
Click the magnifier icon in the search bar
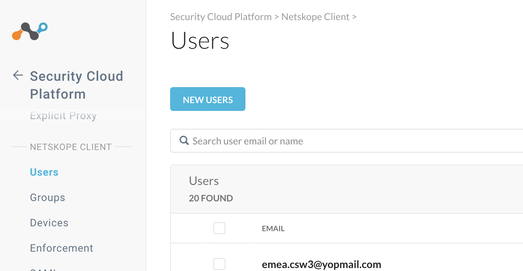click(184, 141)
